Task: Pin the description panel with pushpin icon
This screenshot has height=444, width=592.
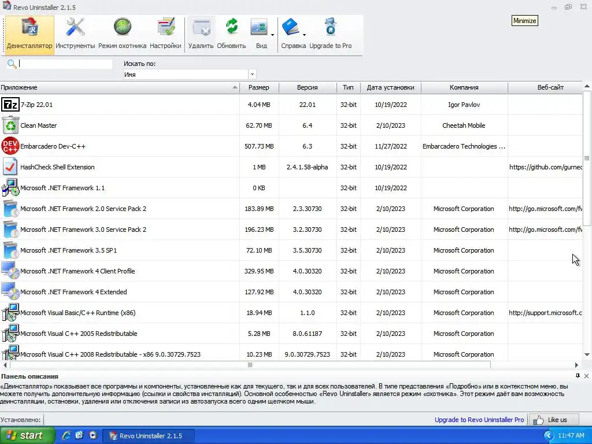Action: (x=578, y=376)
